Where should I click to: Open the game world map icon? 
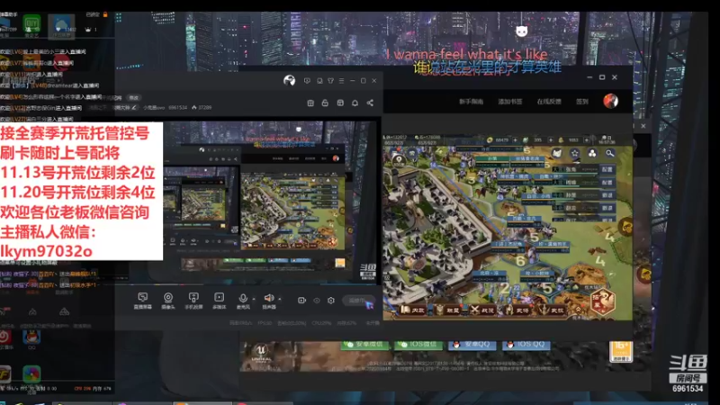coord(557,153)
